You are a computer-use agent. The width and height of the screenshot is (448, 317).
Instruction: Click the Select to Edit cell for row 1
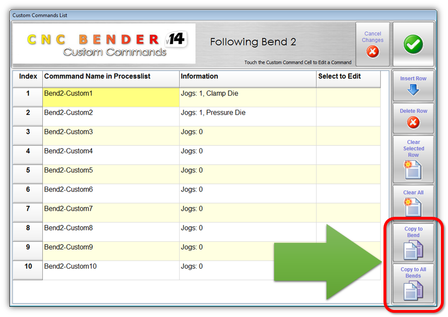point(348,97)
